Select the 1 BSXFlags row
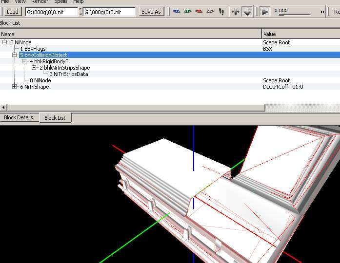The width and height of the screenshot is (340, 263). [170, 49]
